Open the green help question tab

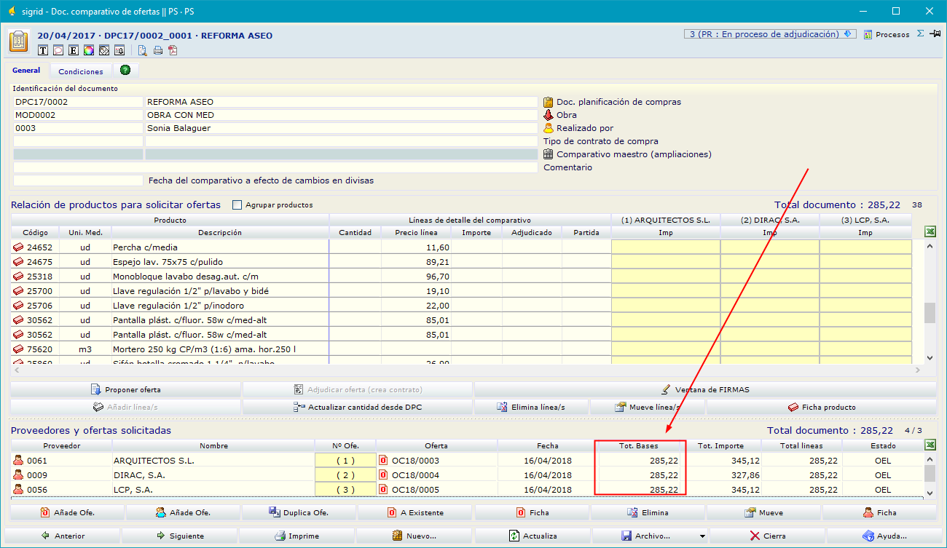tap(125, 71)
